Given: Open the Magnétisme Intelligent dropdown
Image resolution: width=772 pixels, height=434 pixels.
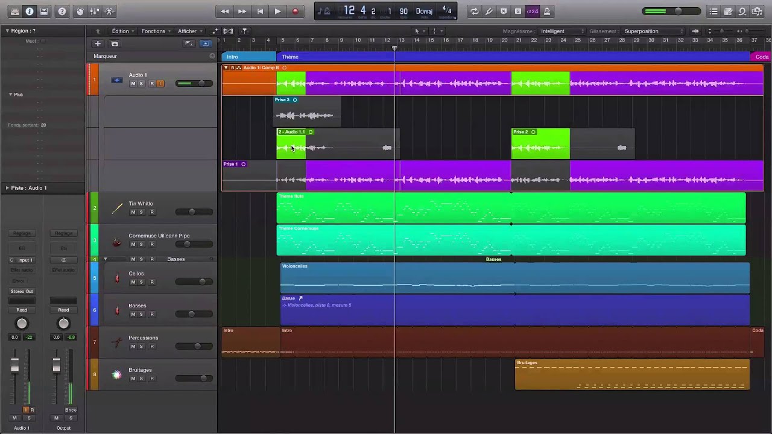Looking at the screenshot, I should tap(562, 31).
